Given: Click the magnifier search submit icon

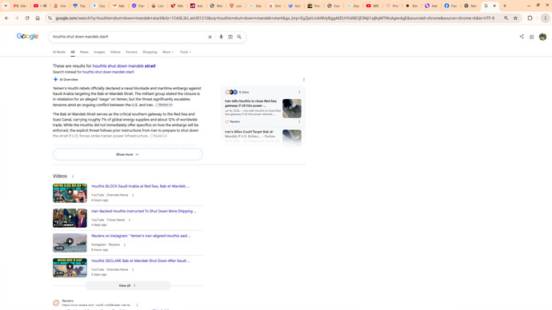Looking at the screenshot, I should (x=239, y=37).
